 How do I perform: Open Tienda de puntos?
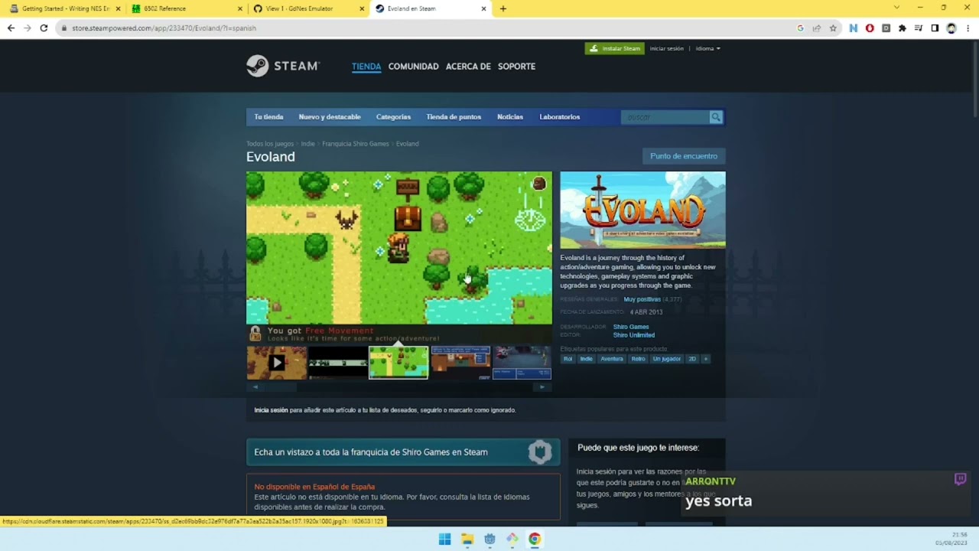click(x=454, y=117)
